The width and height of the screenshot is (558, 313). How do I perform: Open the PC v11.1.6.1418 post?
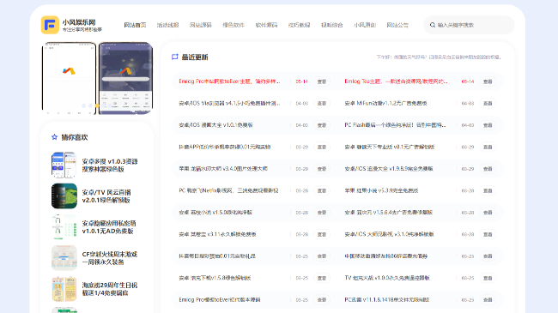pos(387,300)
